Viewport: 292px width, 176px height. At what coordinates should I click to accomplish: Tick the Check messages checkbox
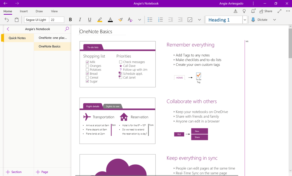pyautogui.click(x=121, y=62)
